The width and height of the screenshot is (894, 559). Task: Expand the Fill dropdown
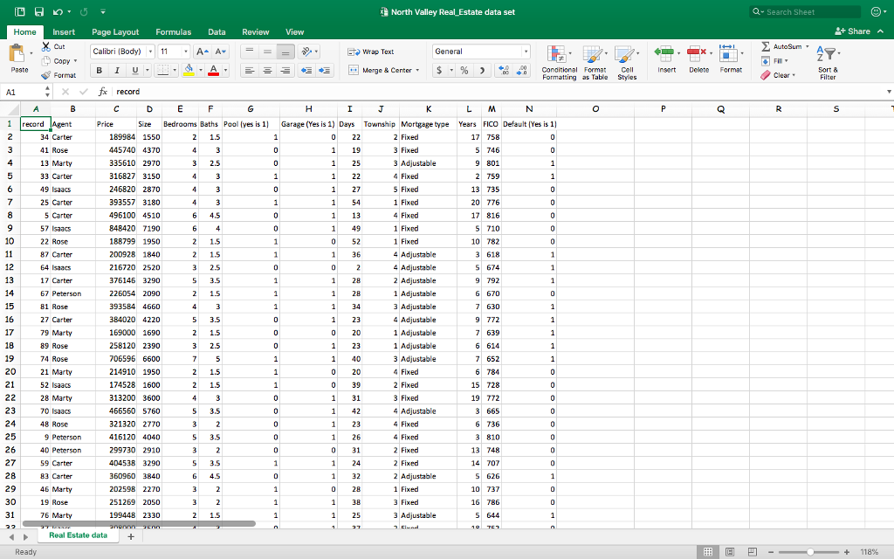(787, 61)
